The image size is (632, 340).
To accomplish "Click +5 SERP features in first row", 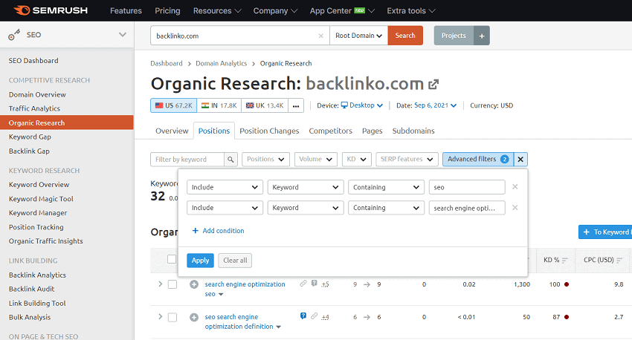I will tap(325, 284).
